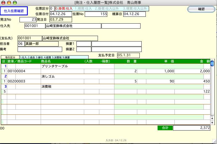Click the 伝票No field showing 155
This screenshot has width=217, height=144.
[95, 14]
